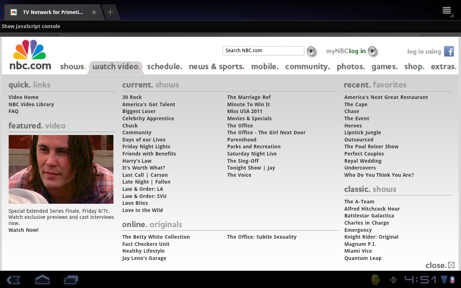This screenshot has width=461, height=288.
Task: Open the FAQ link
Action: point(13,111)
